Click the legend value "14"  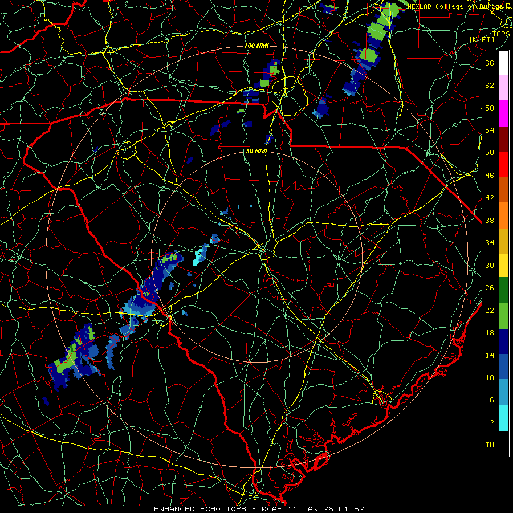(x=490, y=355)
